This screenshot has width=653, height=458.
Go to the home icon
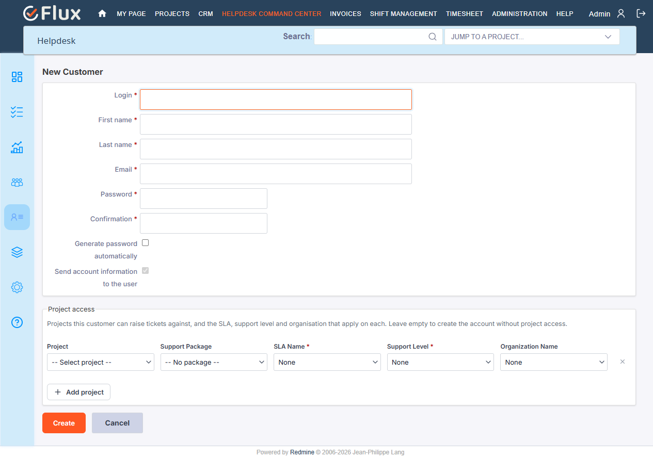[102, 14]
